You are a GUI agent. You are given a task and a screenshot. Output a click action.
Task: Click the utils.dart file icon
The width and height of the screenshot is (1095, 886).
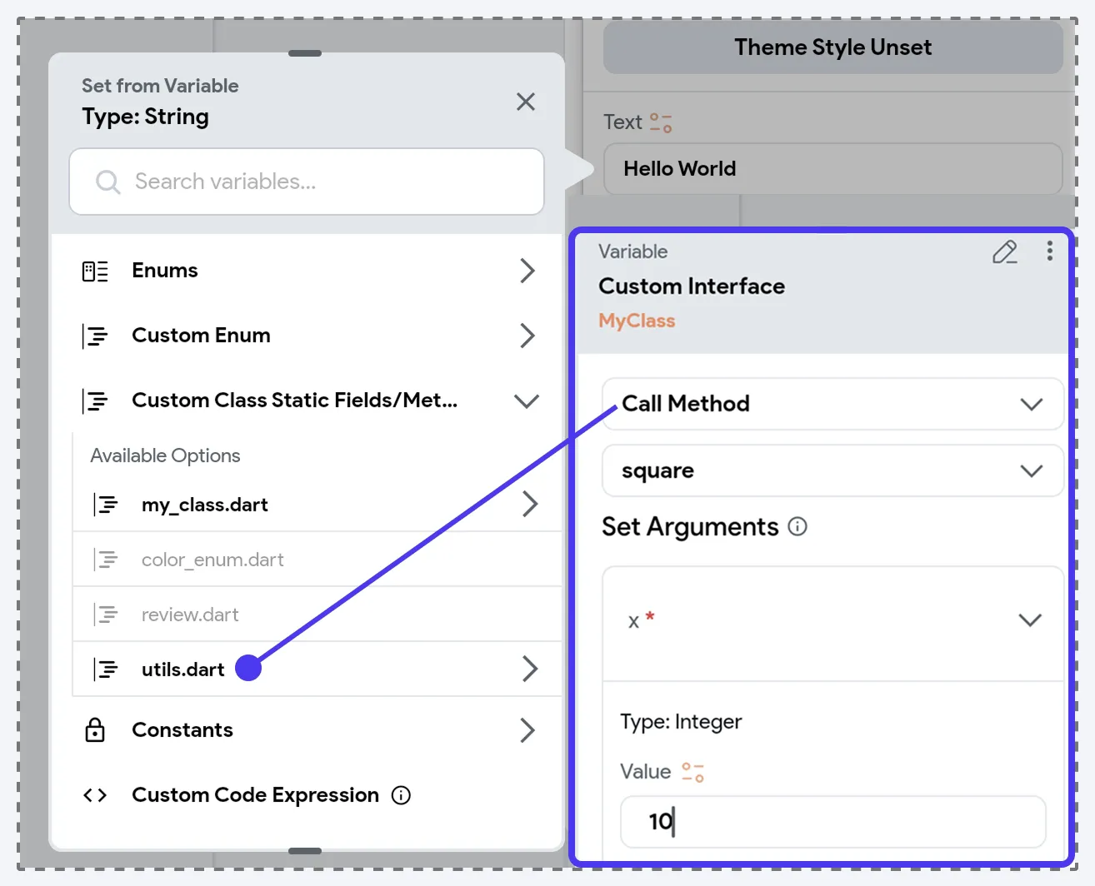pos(106,669)
